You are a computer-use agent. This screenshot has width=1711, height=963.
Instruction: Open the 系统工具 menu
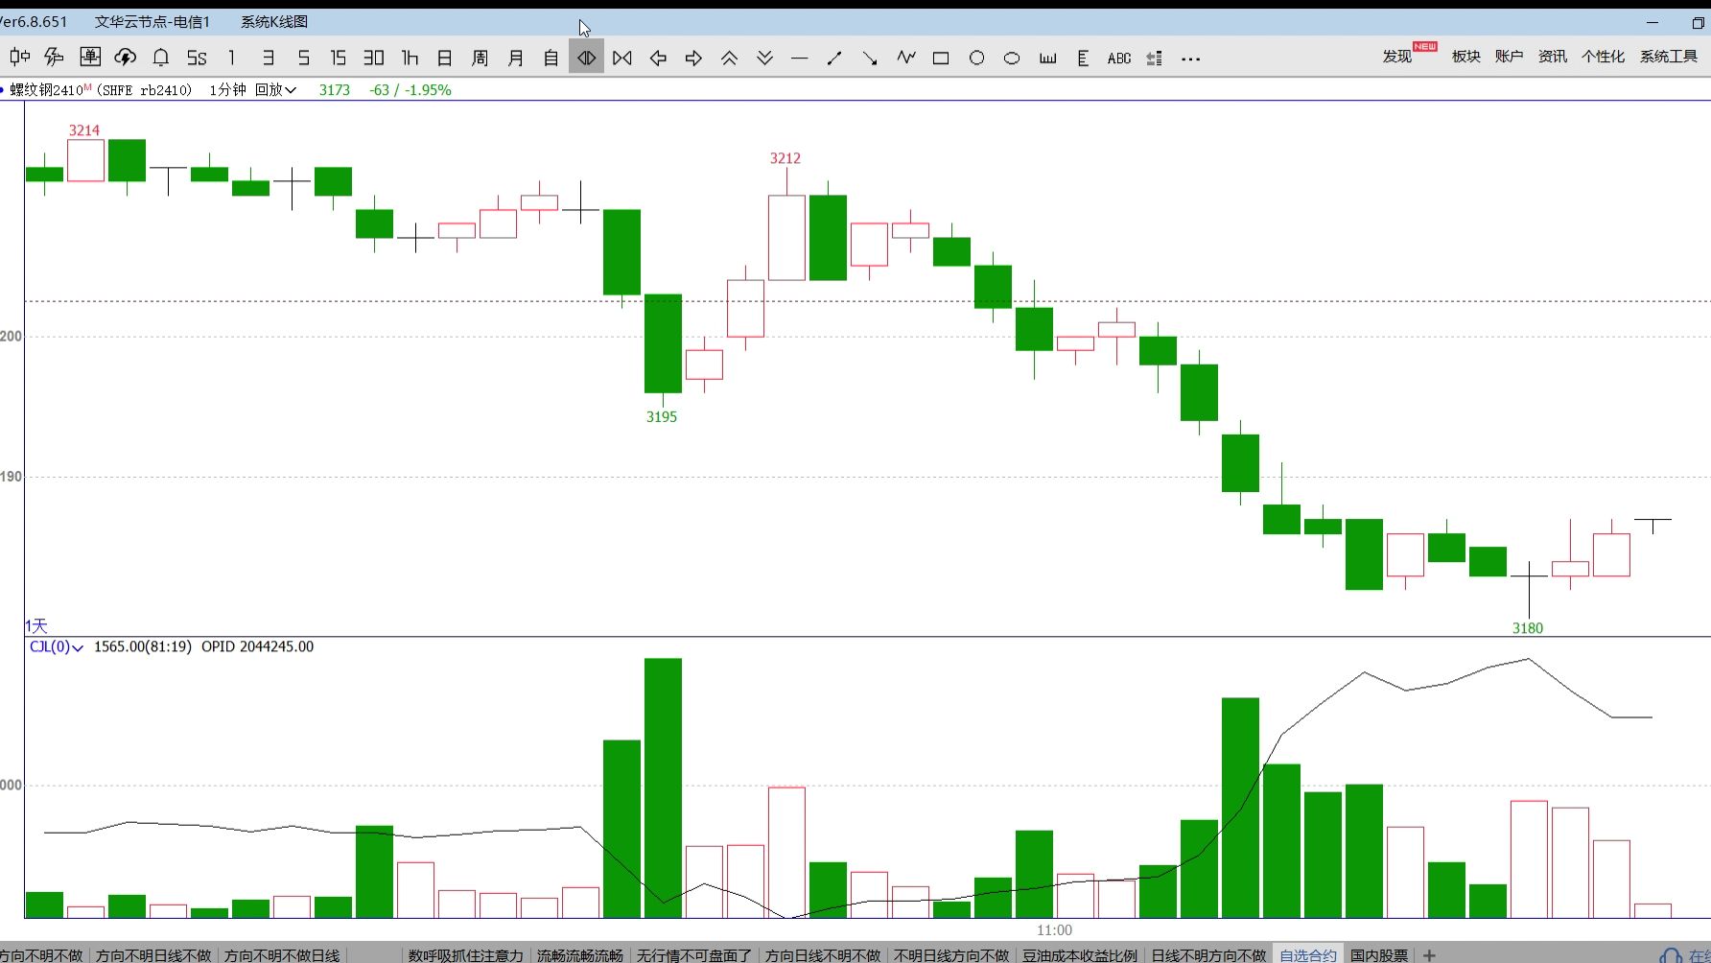[1668, 57]
